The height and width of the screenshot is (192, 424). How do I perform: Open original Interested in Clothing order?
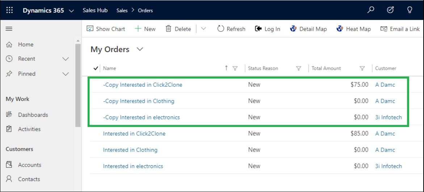130,150
